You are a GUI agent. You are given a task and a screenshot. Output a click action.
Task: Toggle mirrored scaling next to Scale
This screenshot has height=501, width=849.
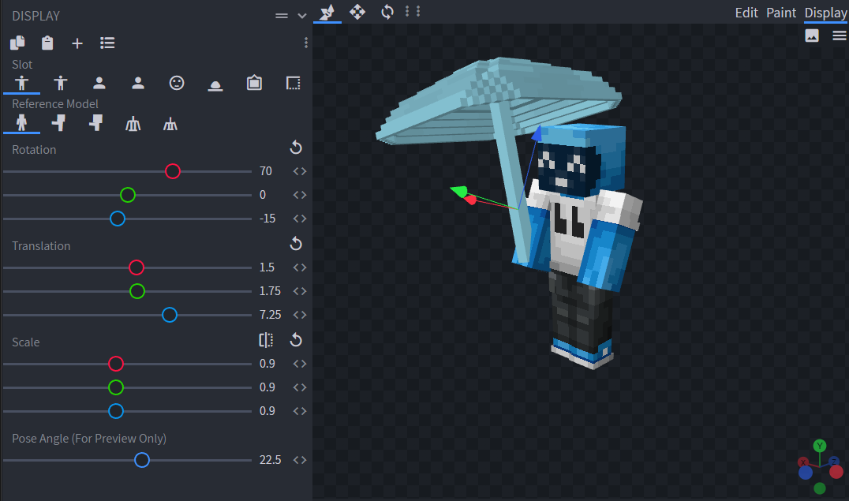pyautogui.click(x=266, y=339)
